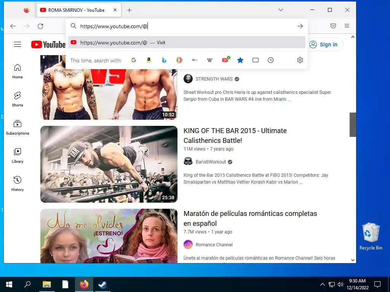Click BaristiWorkout channel avatar
Image resolution: width=390 pixels, height=292 pixels.
(188, 162)
